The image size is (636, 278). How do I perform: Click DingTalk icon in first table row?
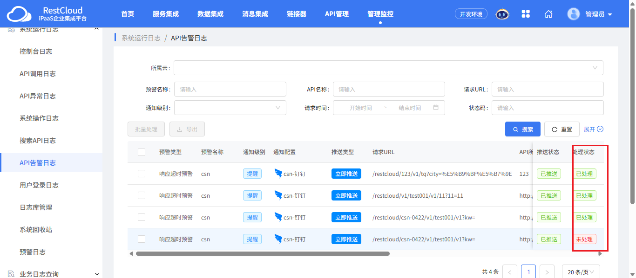click(x=278, y=174)
